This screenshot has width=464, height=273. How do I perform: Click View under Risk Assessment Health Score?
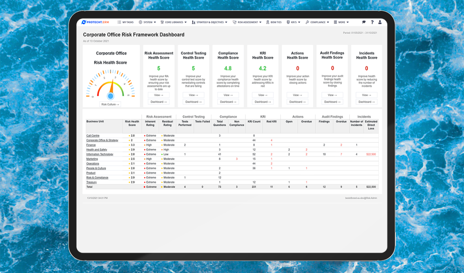click(x=158, y=95)
